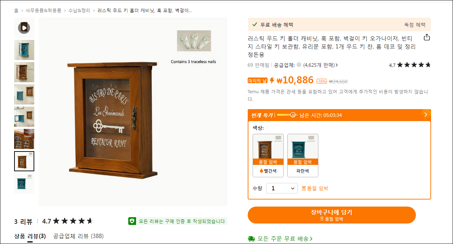Click 장바구니에 담기 button
Screen dimensions: 453x244
tap(331, 215)
